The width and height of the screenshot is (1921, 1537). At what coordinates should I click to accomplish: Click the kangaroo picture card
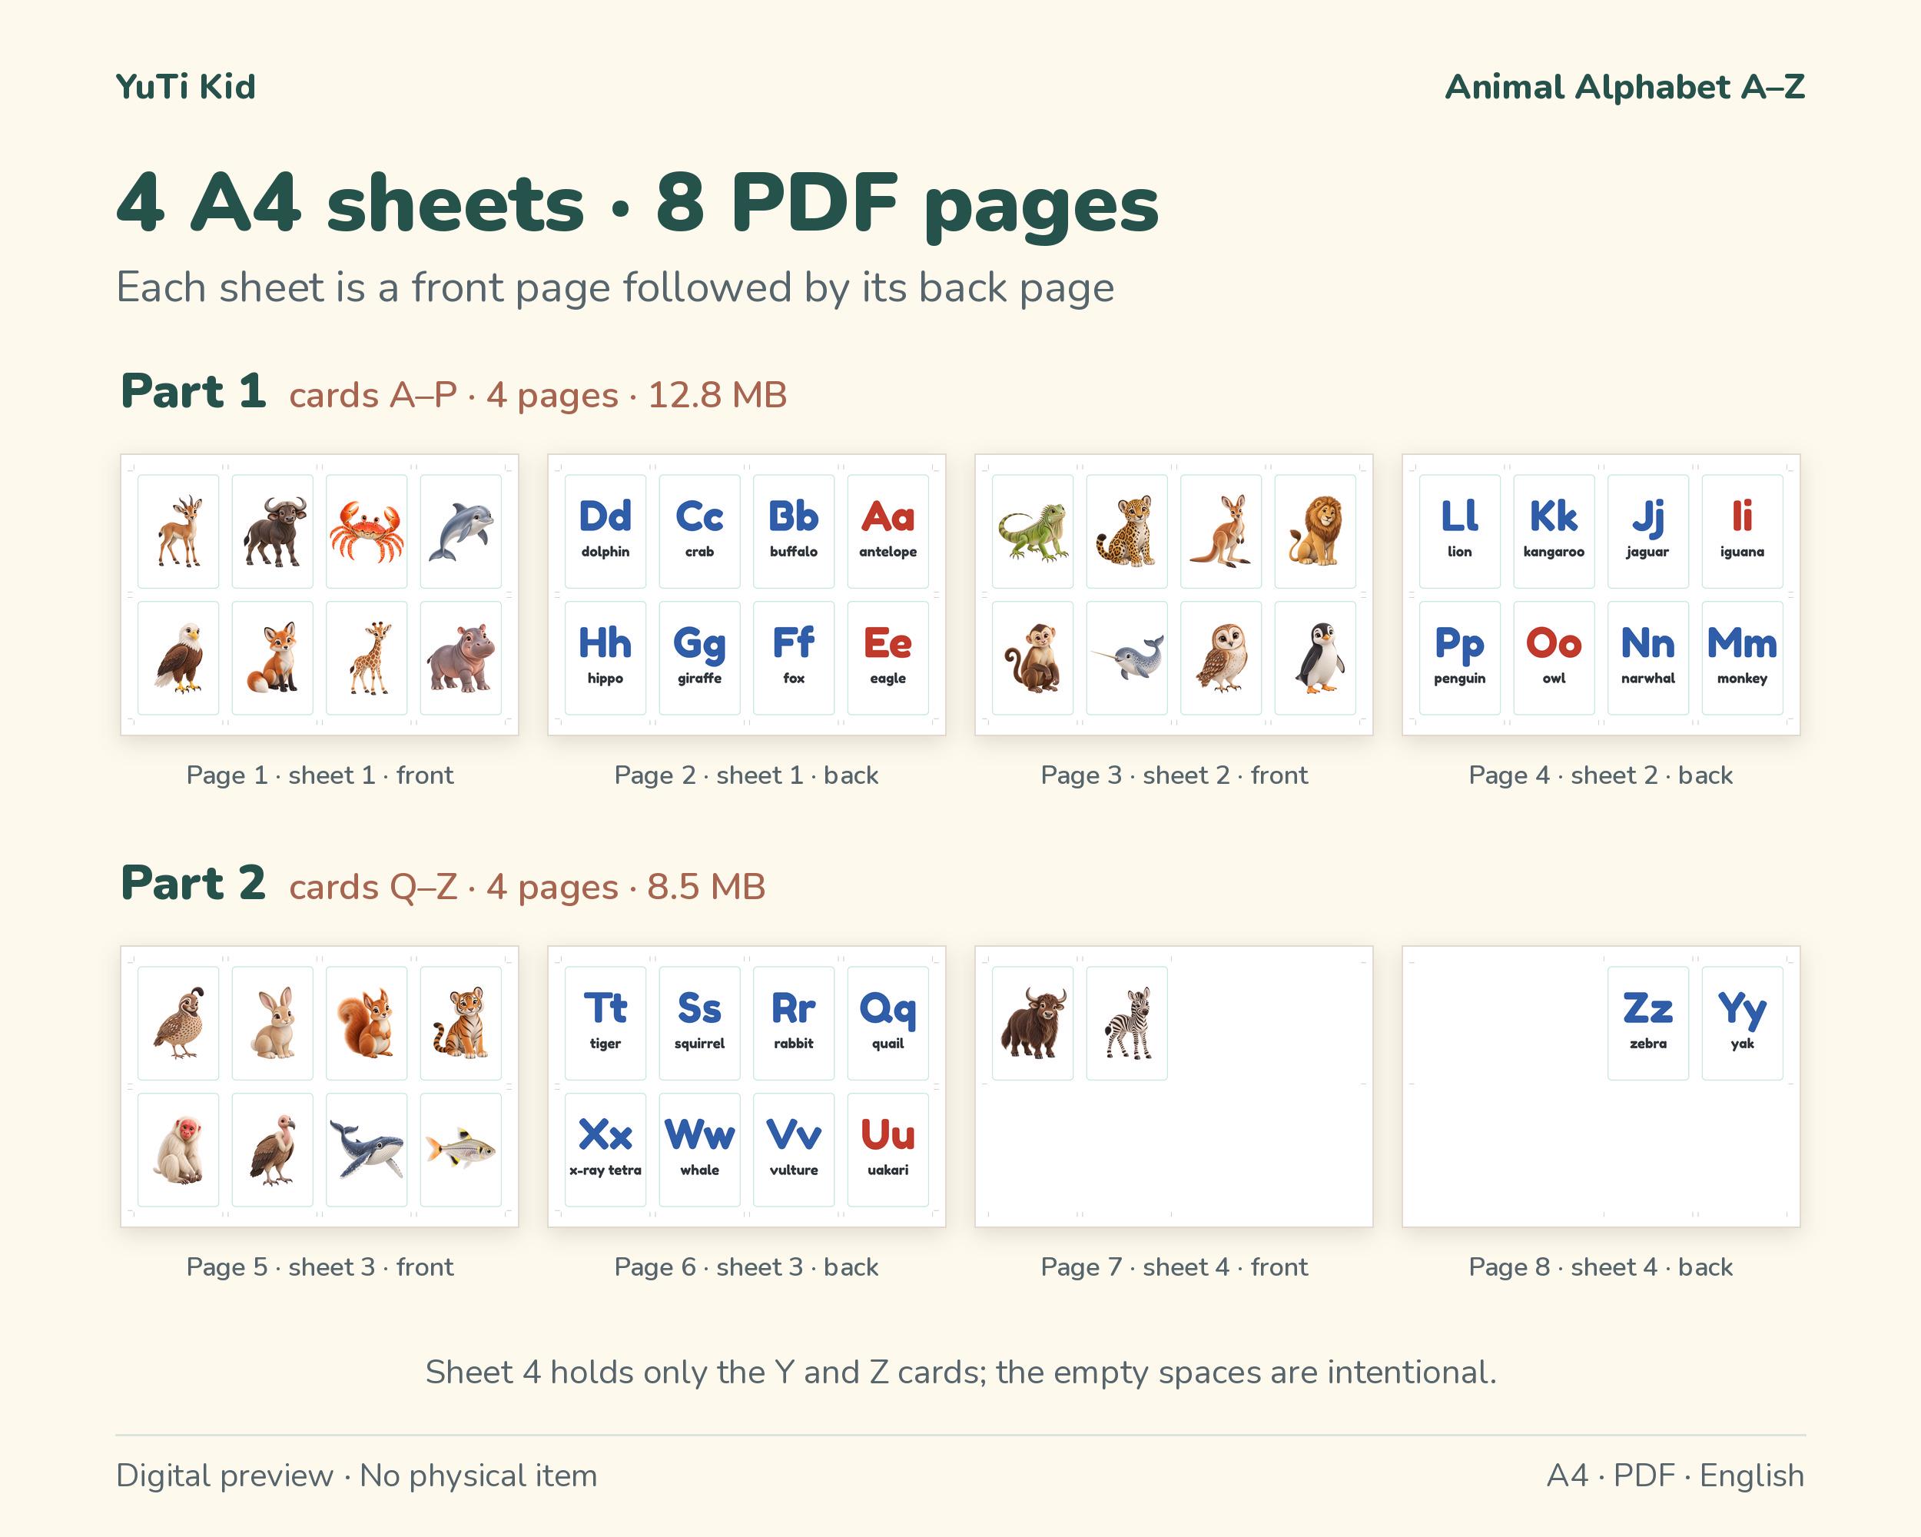[1221, 531]
